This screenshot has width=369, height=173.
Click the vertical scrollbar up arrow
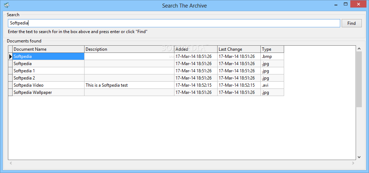[359, 49]
